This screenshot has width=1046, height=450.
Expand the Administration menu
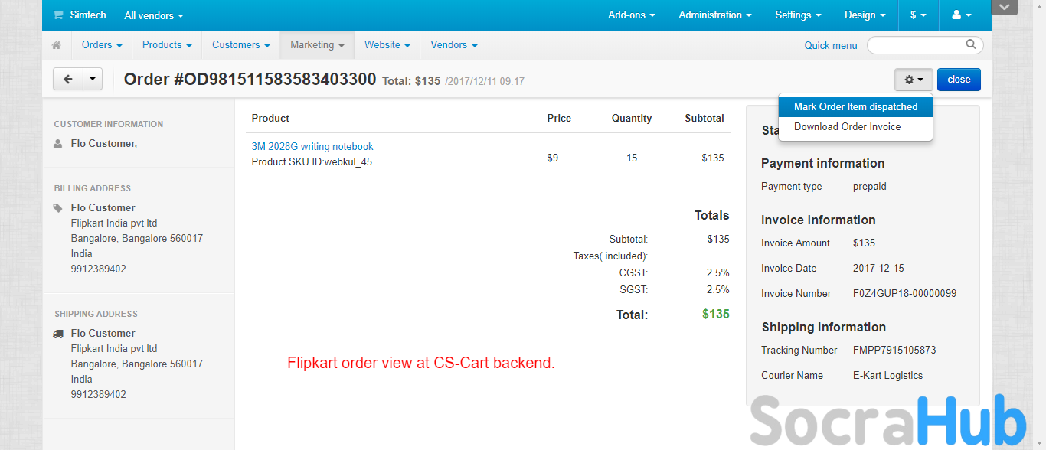click(x=715, y=15)
